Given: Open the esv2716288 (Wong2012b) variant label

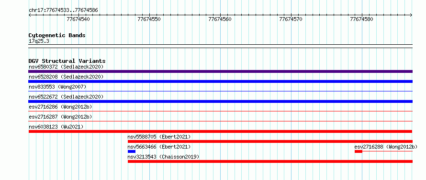Looking at the screenshot, I should (x=386, y=147).
